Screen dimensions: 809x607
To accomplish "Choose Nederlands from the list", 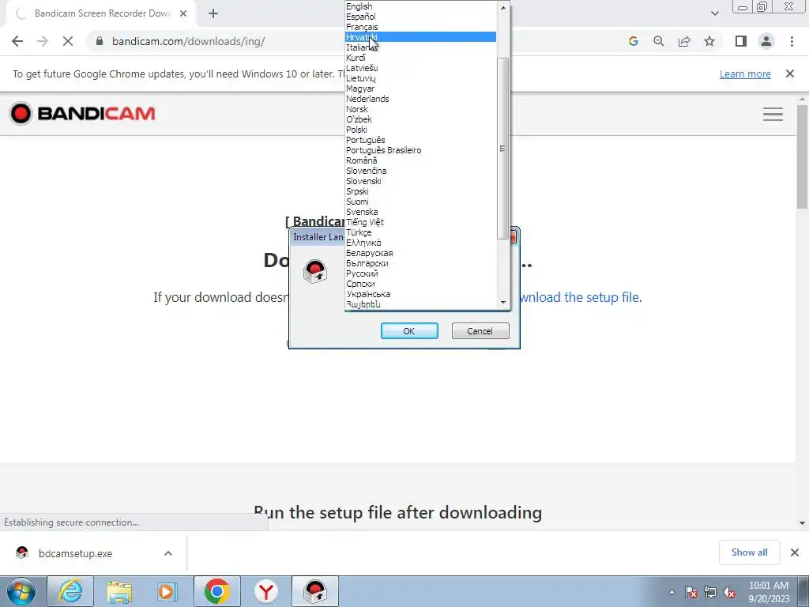I will (420, 99).
